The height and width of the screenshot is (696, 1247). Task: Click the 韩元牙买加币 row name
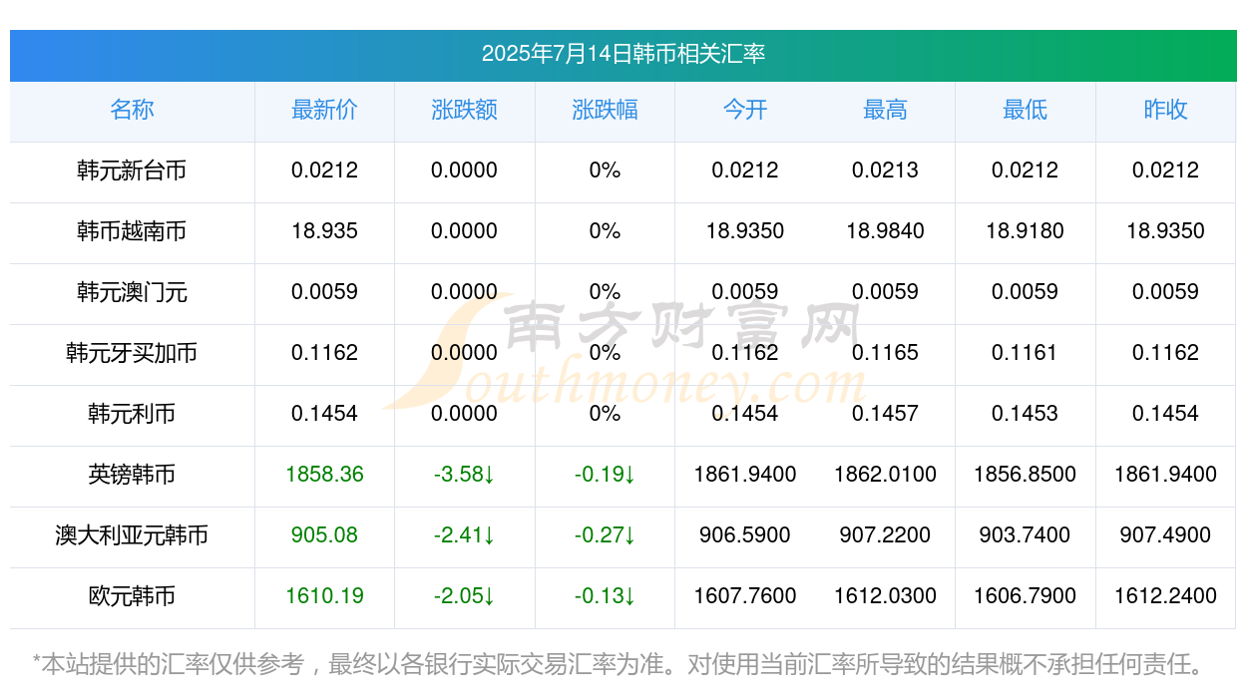click(x=132, y=353)
